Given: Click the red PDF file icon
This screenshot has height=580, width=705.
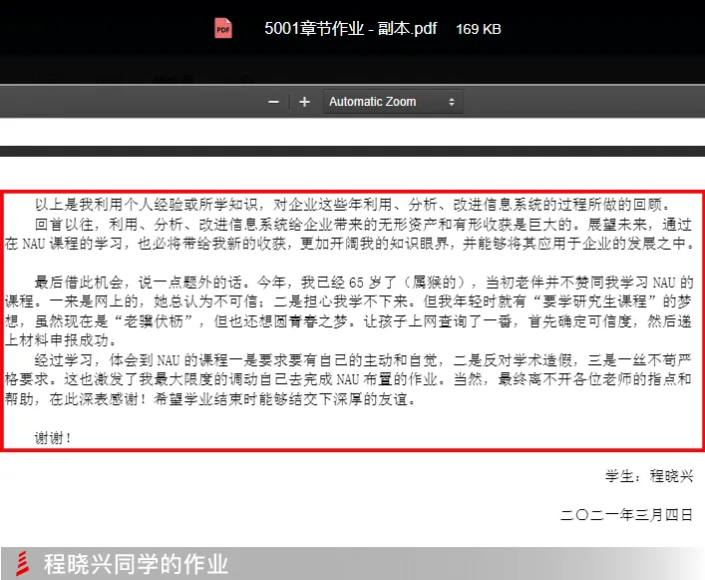Looking at the screenshot, I should [223, 28].
